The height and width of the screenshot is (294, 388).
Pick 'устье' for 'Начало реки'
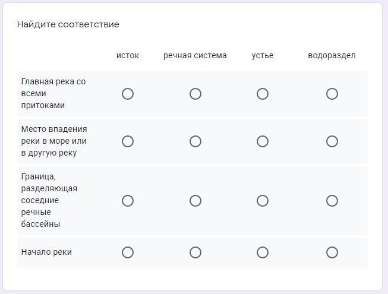[263, 252]
